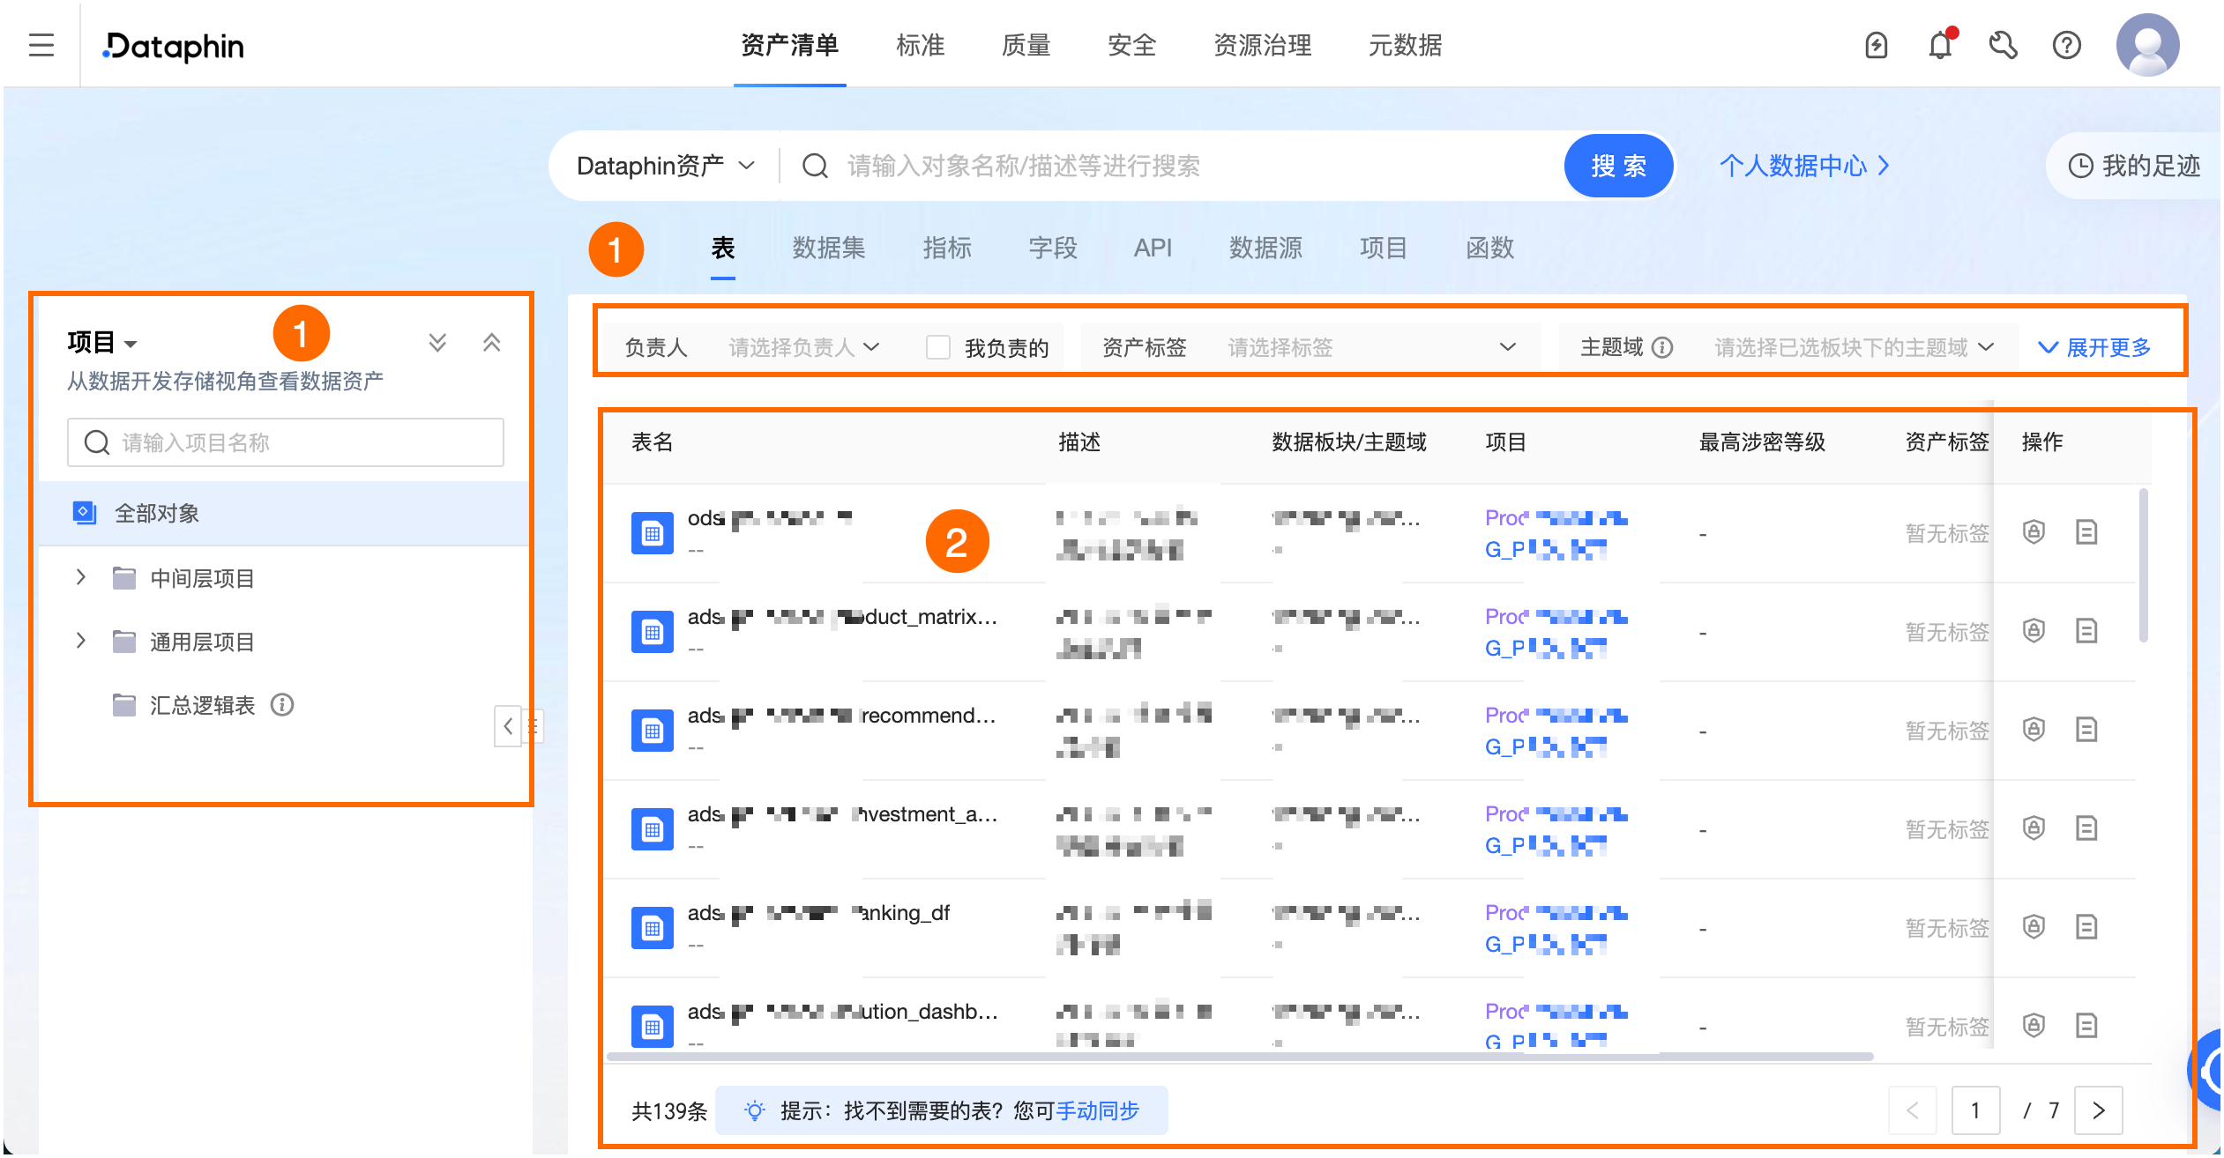The width and height of the screenshot is (2224, 1158).
Task: Expand the 中间层项目 folder
Action: click(81, 577)
